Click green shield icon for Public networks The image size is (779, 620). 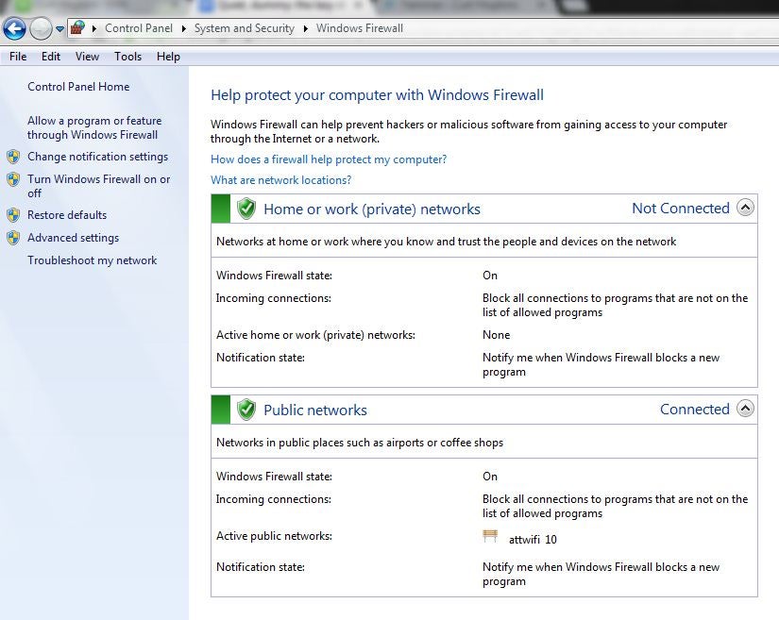[x=246, y=410]
